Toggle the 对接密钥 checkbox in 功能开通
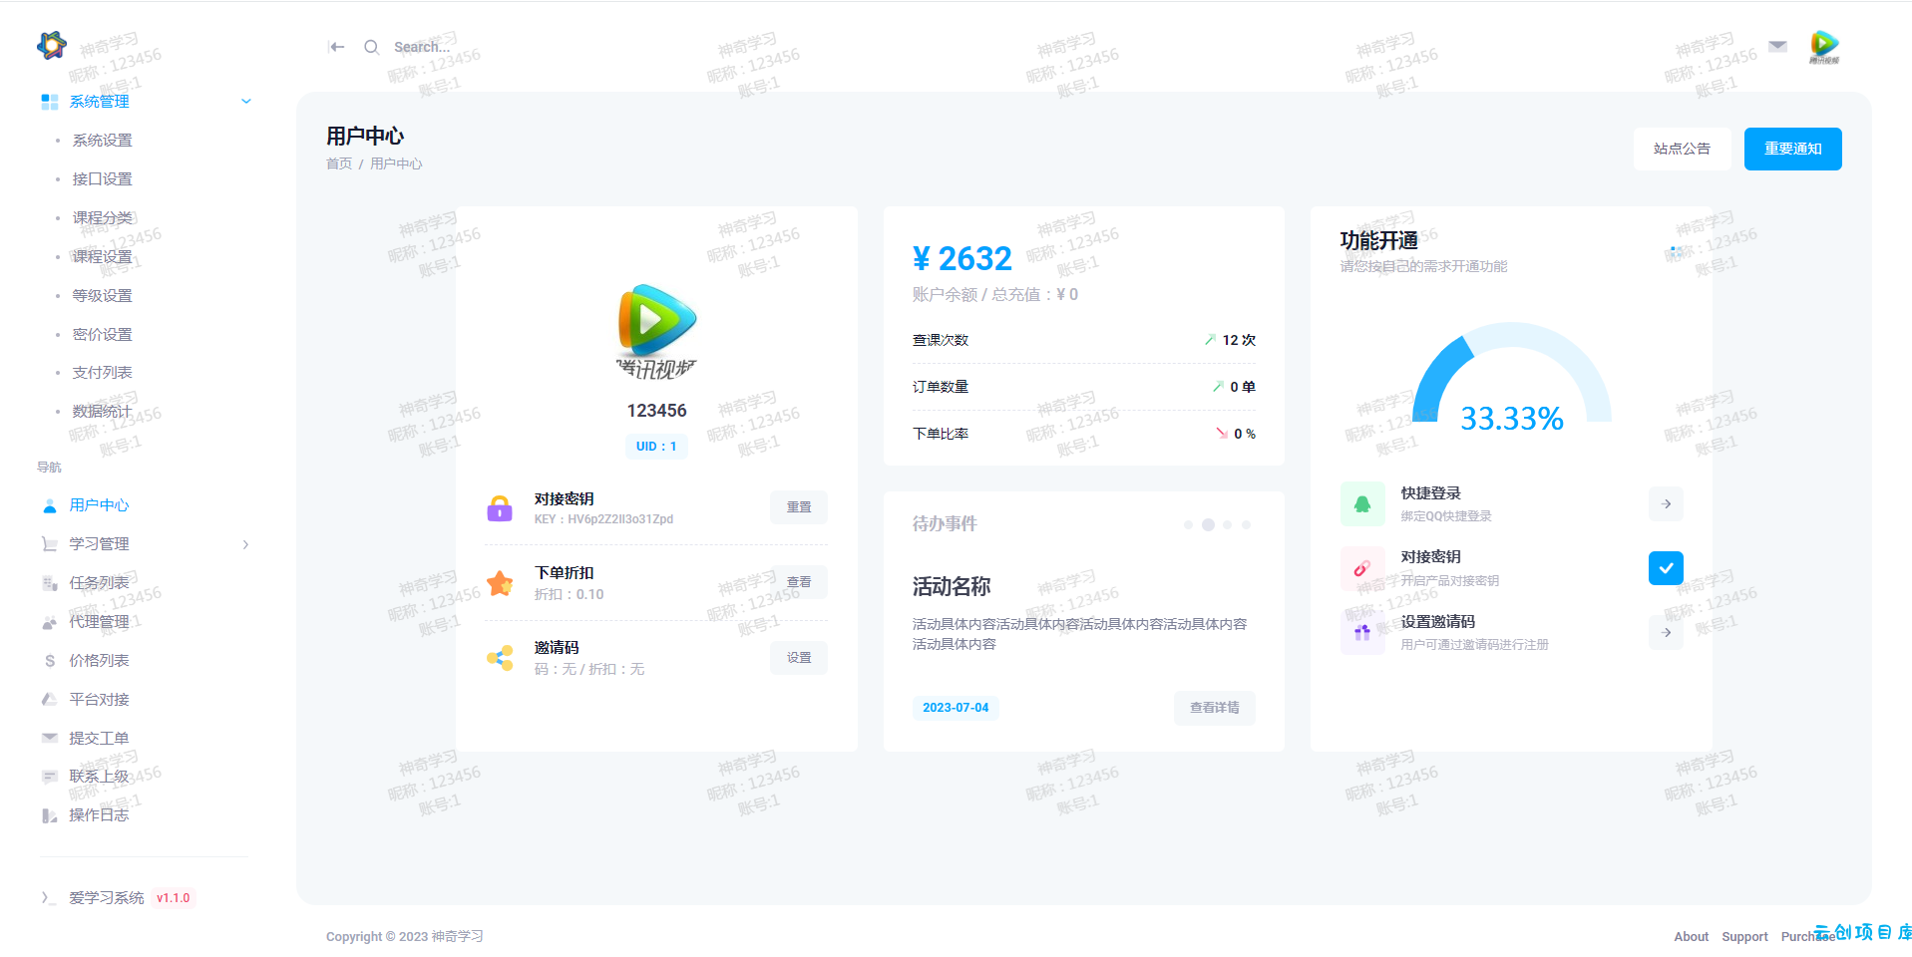The height and width of the screenshot is (957, 1912). pos(1666,568)
